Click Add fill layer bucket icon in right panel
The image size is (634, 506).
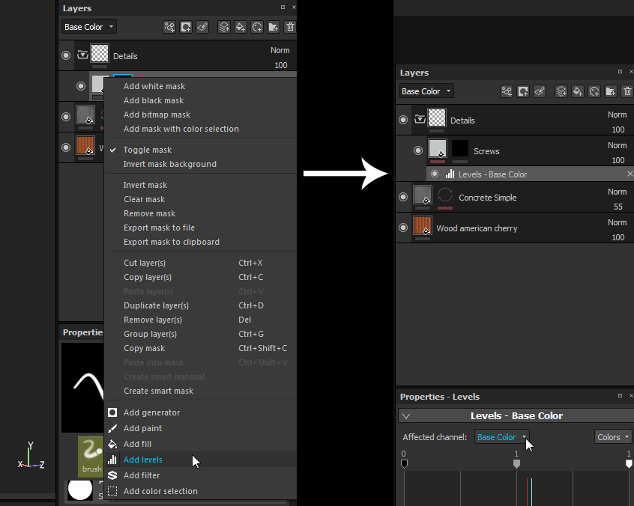click(x=578, y=91)
